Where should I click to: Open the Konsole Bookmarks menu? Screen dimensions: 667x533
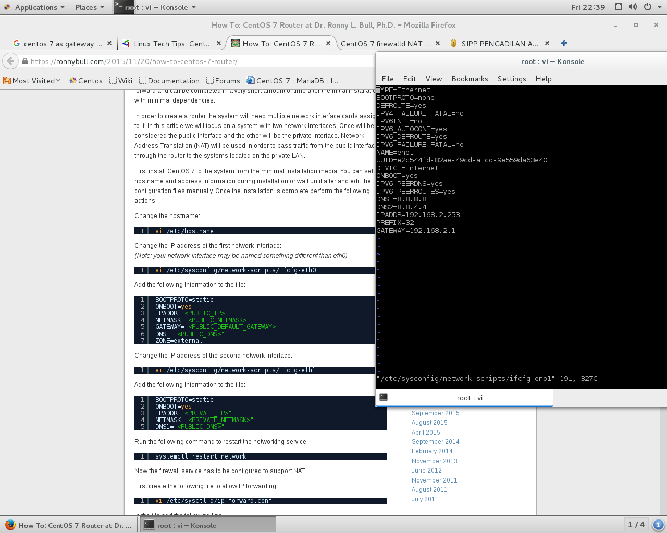[x=470, y=79]
